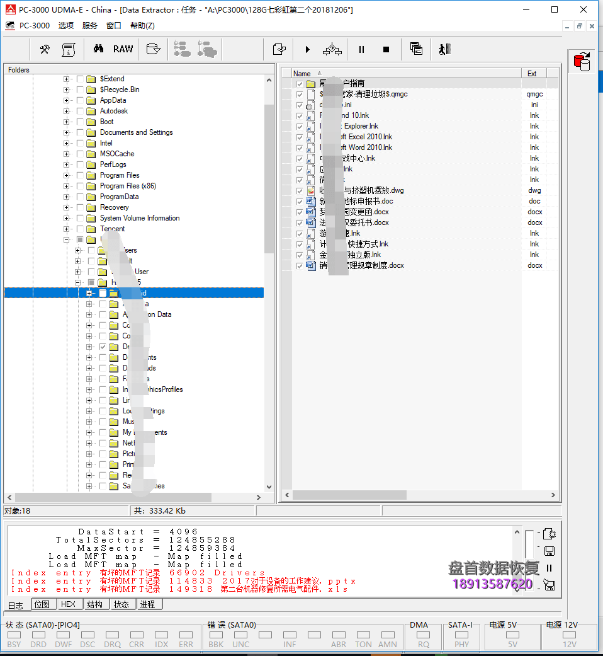This screenshot has width=603, height=656.
Task: Open the 窗口 menu
Action: click(114, 25)
